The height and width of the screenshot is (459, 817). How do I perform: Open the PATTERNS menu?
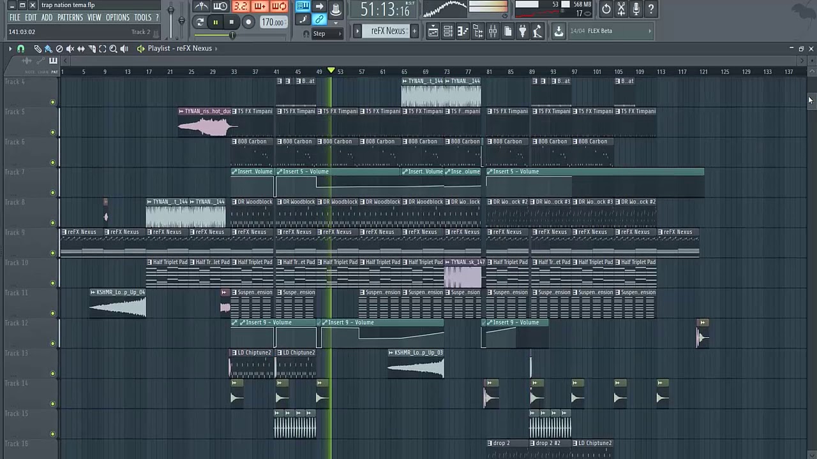pos(70,18)
